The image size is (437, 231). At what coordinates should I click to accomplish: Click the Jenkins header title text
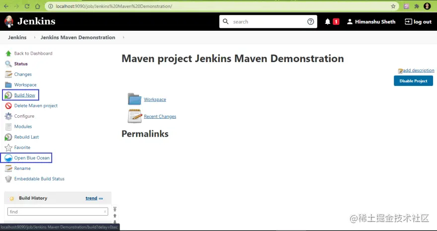pos(36,21)
